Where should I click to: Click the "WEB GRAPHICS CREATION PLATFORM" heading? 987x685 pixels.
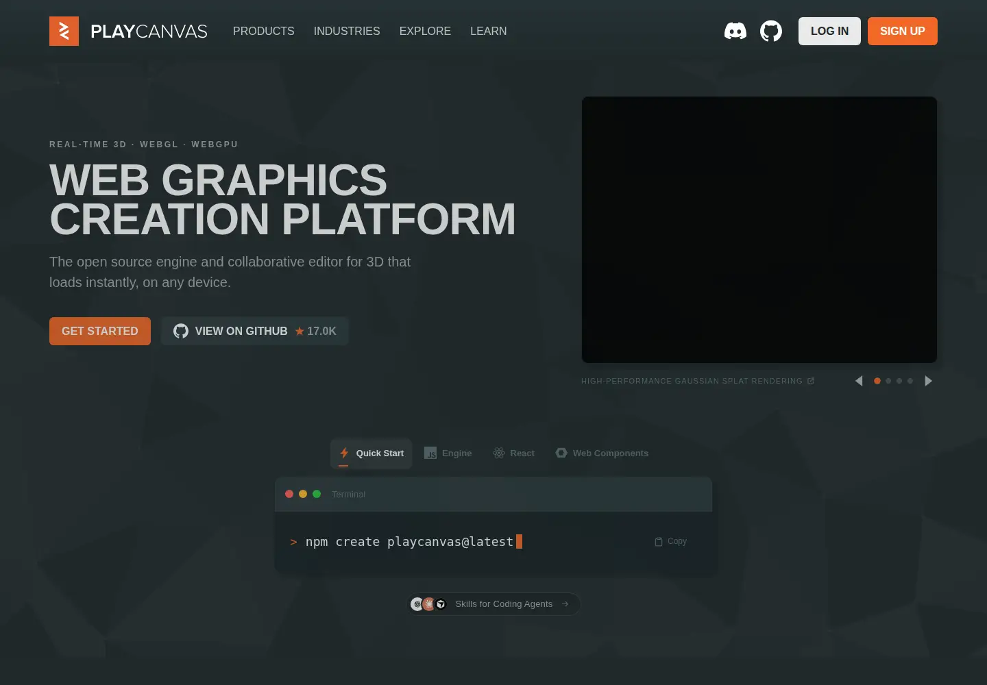tap(282, 199)
